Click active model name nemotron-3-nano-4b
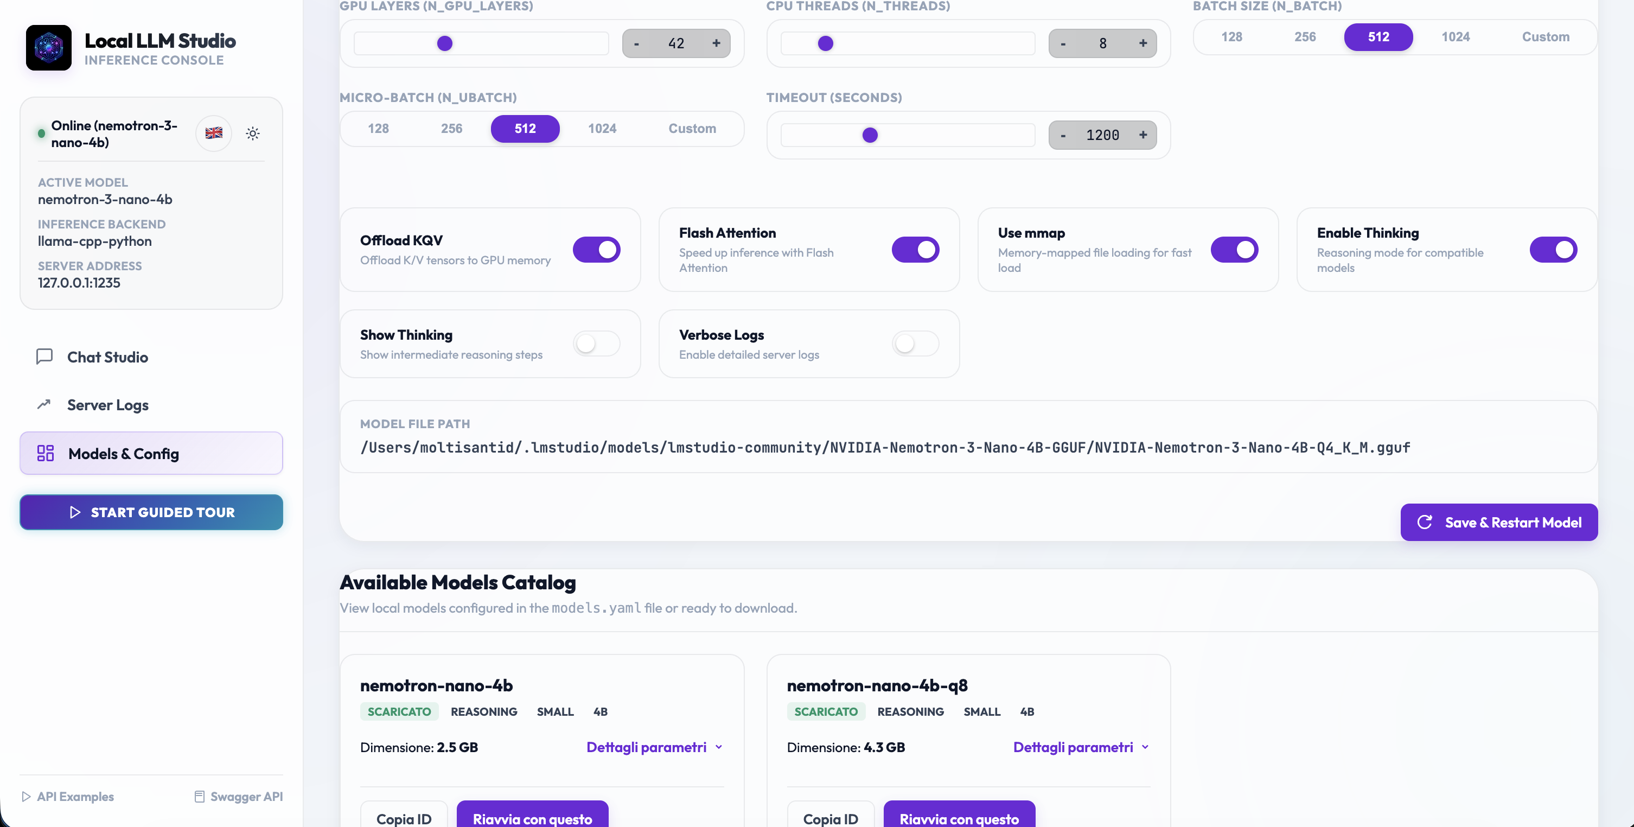Screen dimensions: 1634x827 click(x=105, y=199)
